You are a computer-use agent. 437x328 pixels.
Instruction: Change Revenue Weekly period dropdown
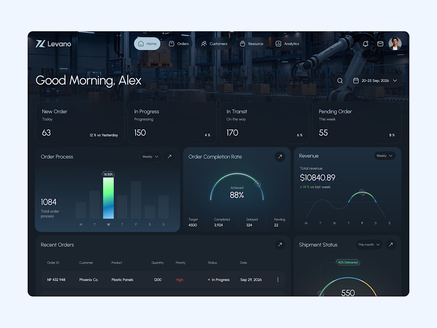click(385, 155)
